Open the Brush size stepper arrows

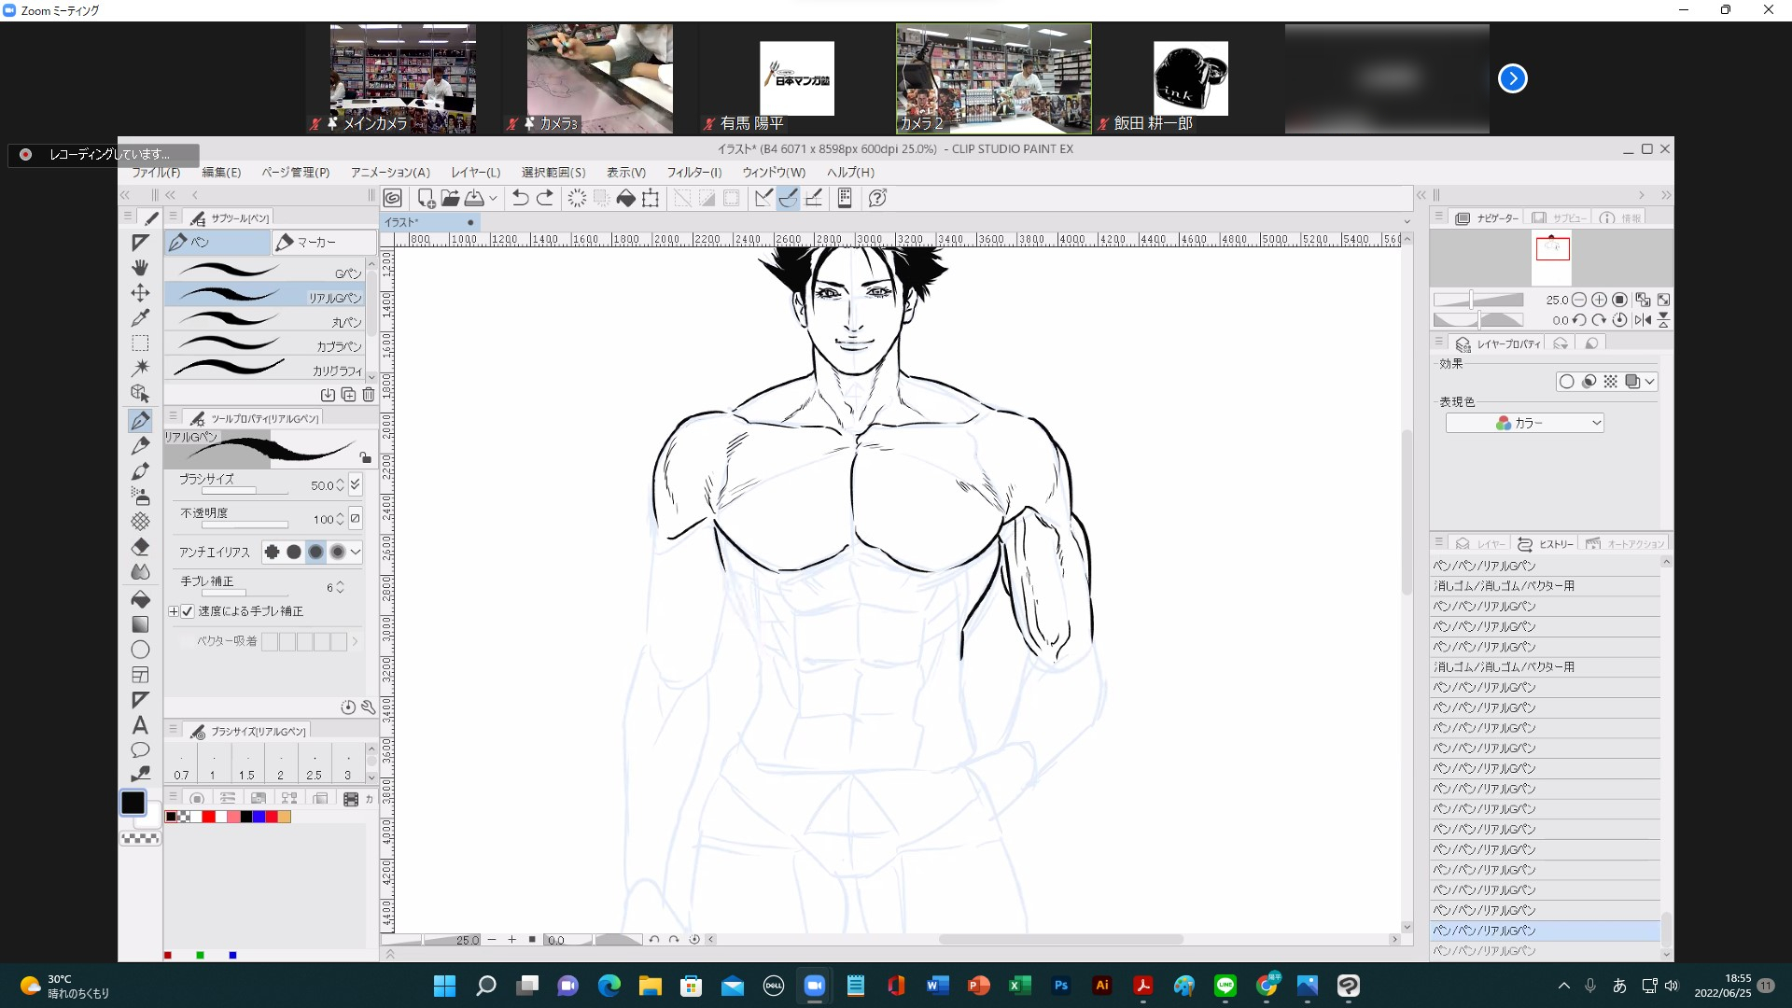pyautogui.click(x=340, y=485)
